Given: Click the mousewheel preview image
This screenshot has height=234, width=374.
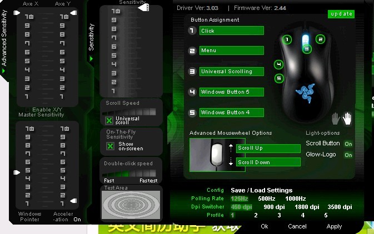Looking at the screenshot, I should pyautogui.click(x=217, y=155).
